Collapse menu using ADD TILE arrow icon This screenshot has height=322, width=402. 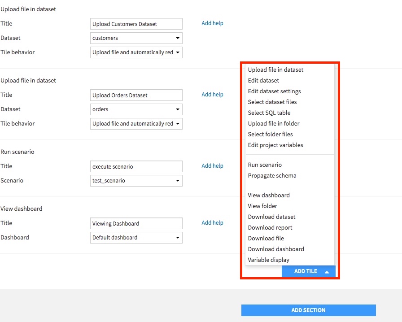click(327, 272)
